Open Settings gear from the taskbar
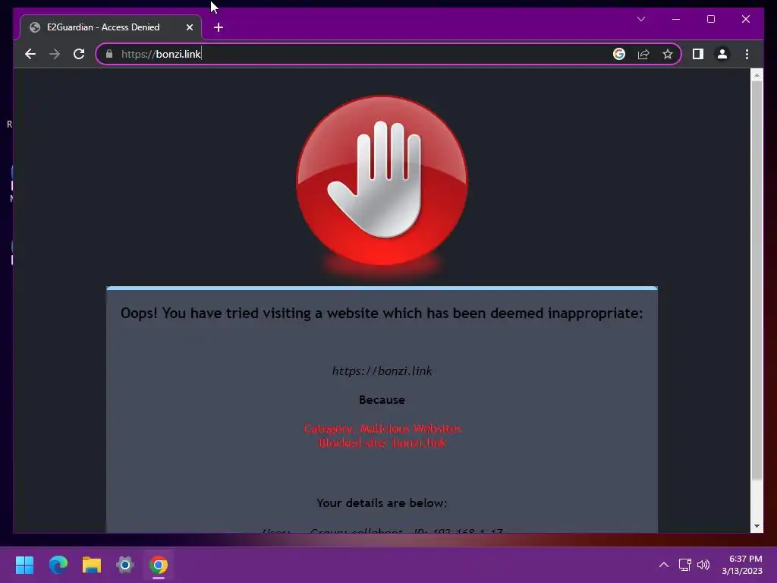 point(125,565)
